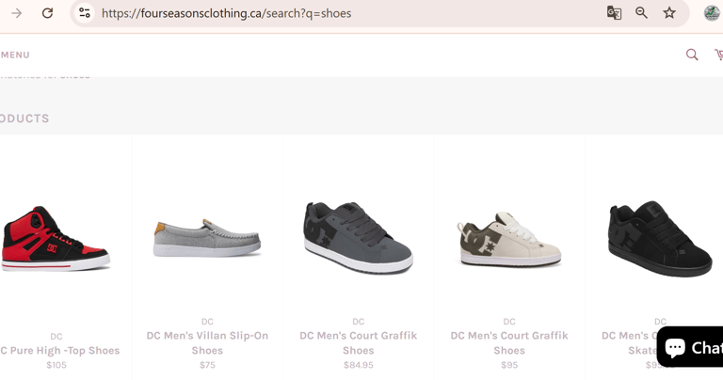Open the $84.95 DC Men's Court Graffik Shoes link
The width and height of the screenshot is (723, 380).
pos(358,342)
